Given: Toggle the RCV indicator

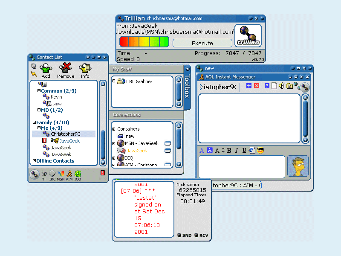Looking at the screenshot, I should pyautogui.click(x=201, y=236).
